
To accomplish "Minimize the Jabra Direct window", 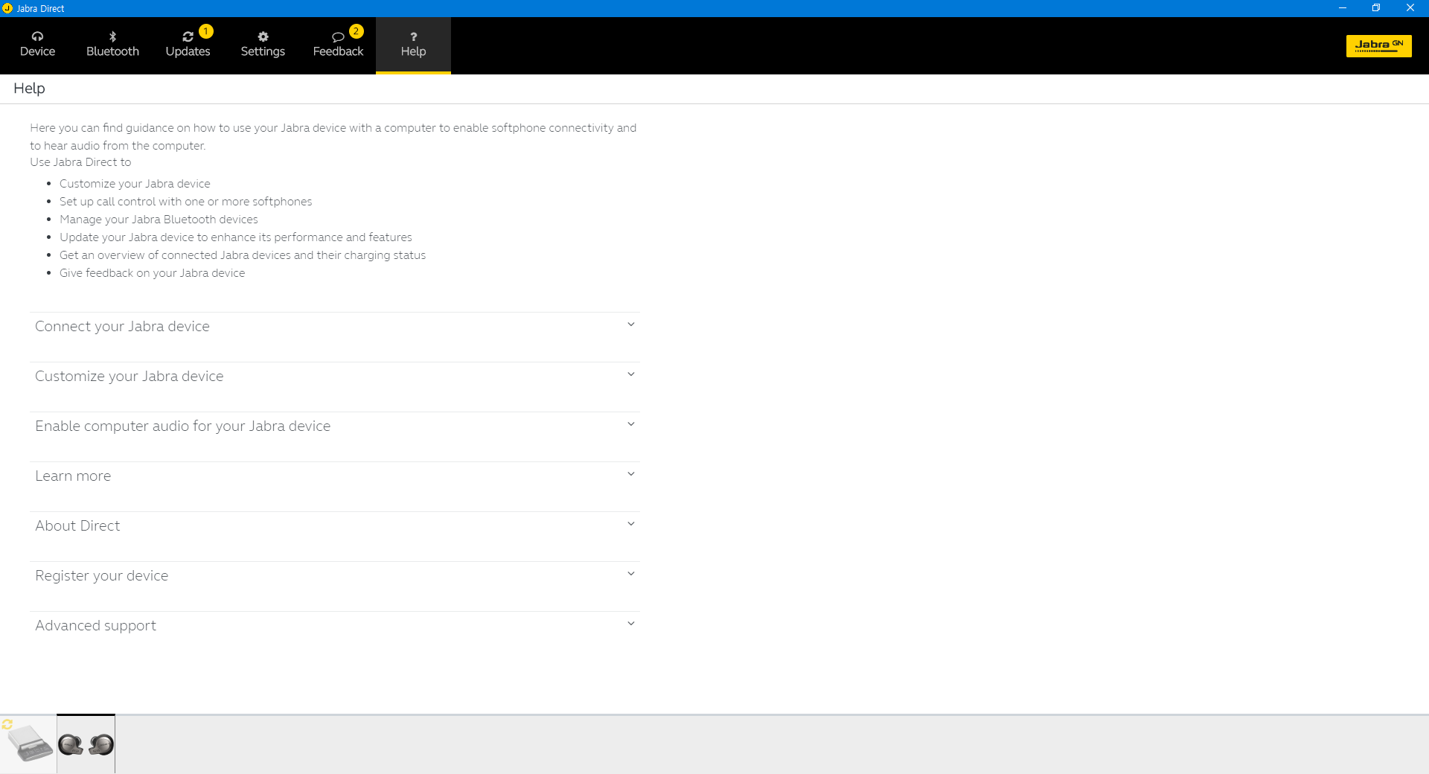I will 1343,8.
